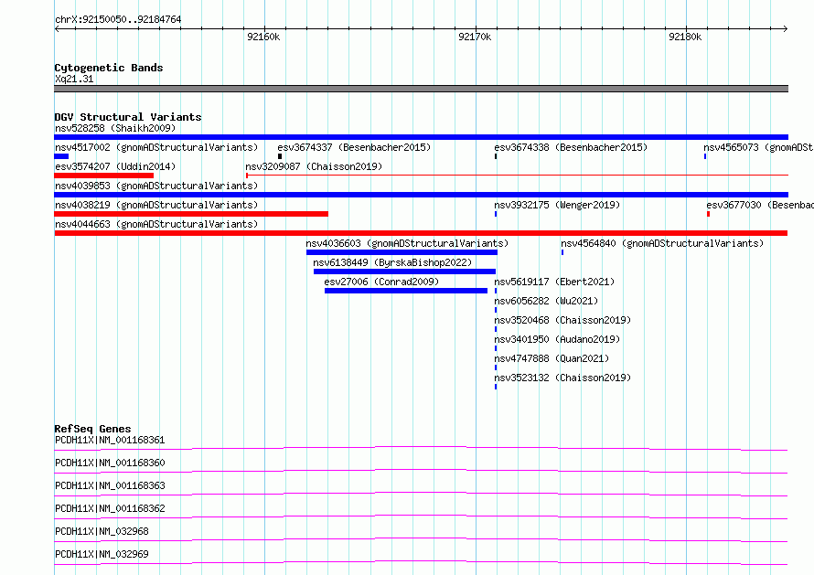Select nsv3932175 (Wenger2019) label
The width and height of the screenshot is (814, 575).
click(557, 205)
